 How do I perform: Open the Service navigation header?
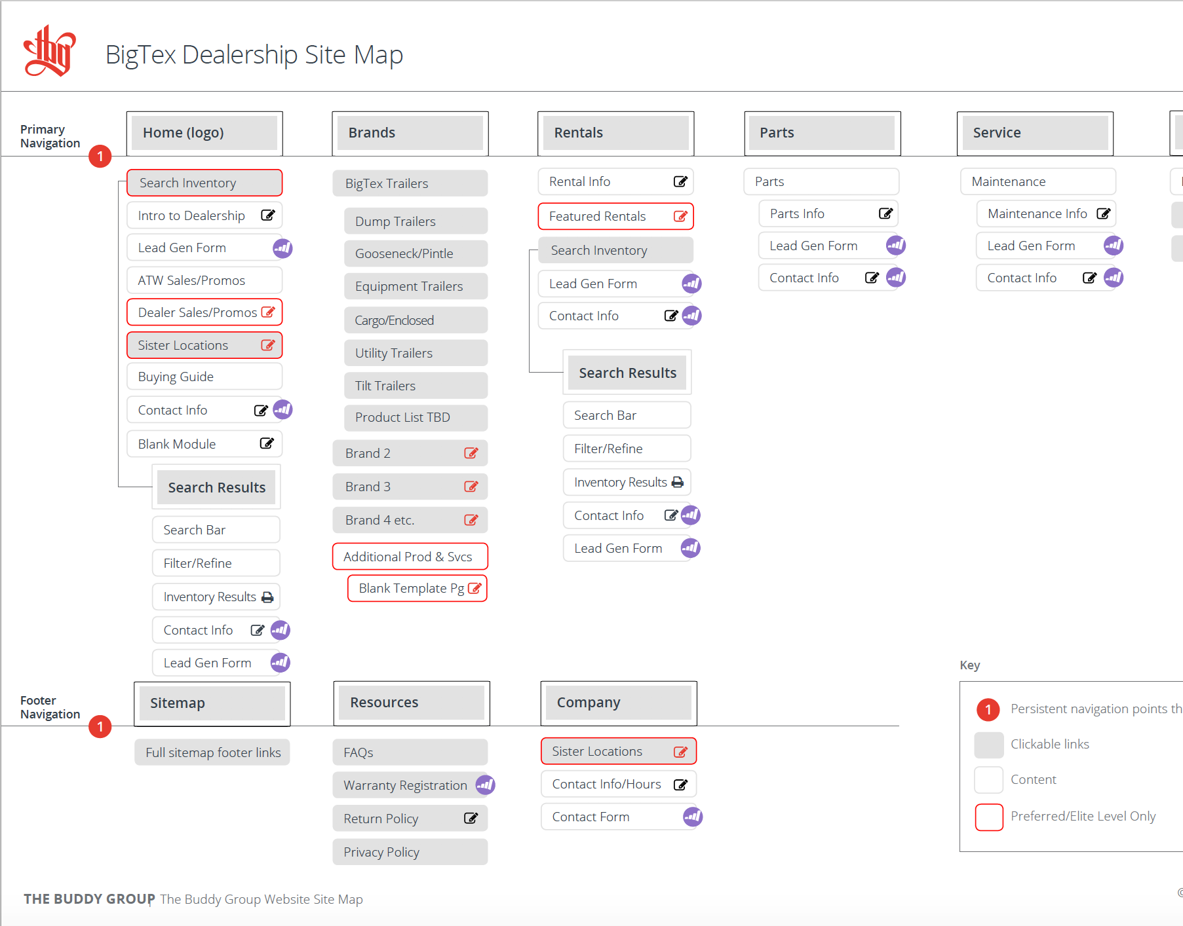(1036, 133)
